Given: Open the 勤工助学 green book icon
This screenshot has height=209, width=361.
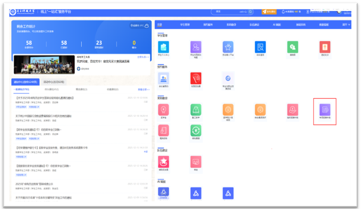Looking at the screenshot, I should [x=196, y=110].
